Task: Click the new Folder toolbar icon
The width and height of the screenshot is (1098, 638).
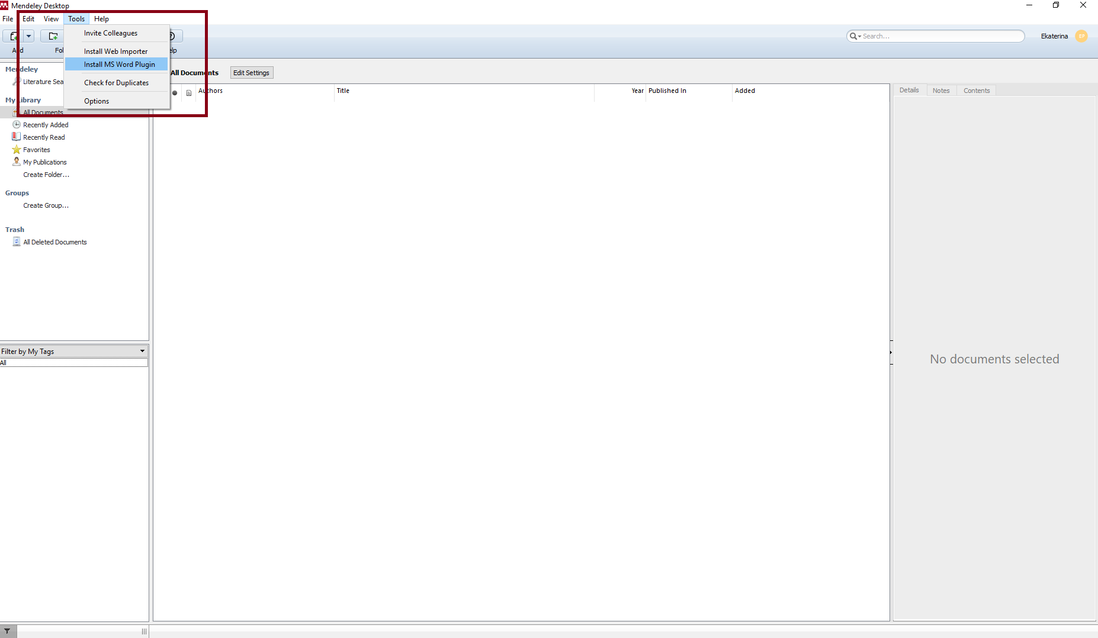Action: click(53, 36)
